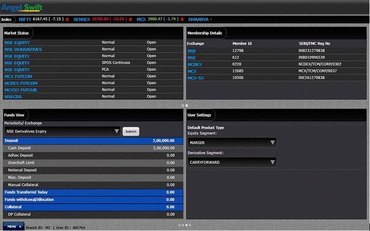Click the Index tab in ticker bar
The width and height of the screenshot is (370, 231).
[x=6, y=20]
